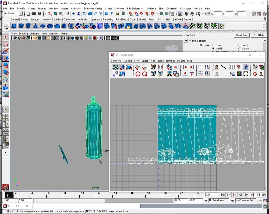269x214 pixels.
Task: Collapse the Move Settings section
Action: point(186,41)
